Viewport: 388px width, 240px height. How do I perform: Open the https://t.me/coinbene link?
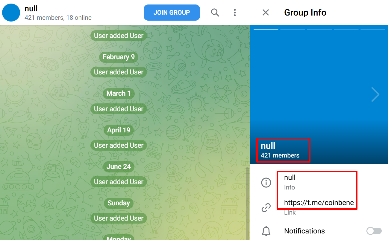[x=319, y=203]
